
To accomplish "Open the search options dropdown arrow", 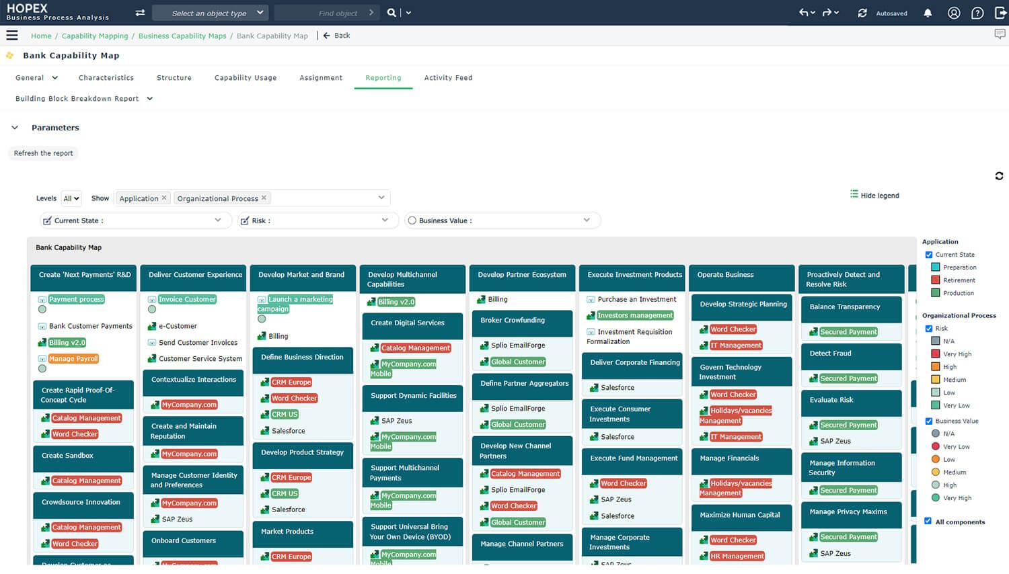I will 408,13.
